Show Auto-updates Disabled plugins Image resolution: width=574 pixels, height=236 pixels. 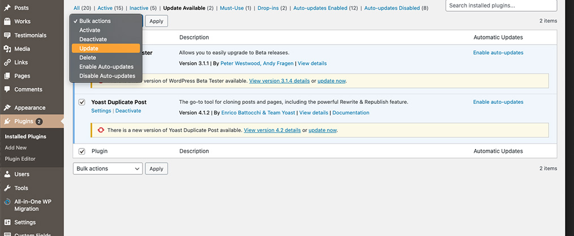tap(396, 8)
